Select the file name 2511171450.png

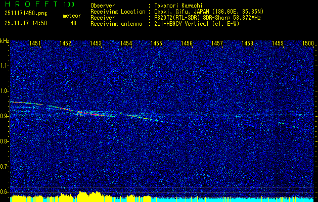[26, 14]
